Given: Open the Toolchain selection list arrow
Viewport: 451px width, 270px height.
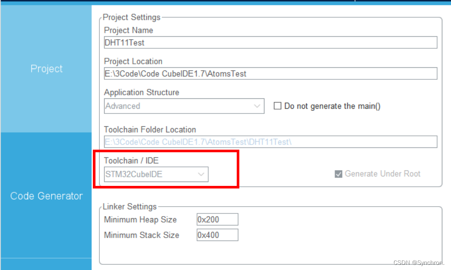Looking at the screenshot, I should [x=201, y=174].
